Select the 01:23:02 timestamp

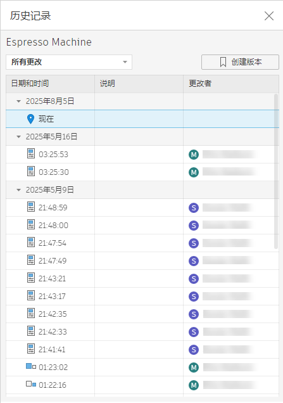[x=53, y=368]
